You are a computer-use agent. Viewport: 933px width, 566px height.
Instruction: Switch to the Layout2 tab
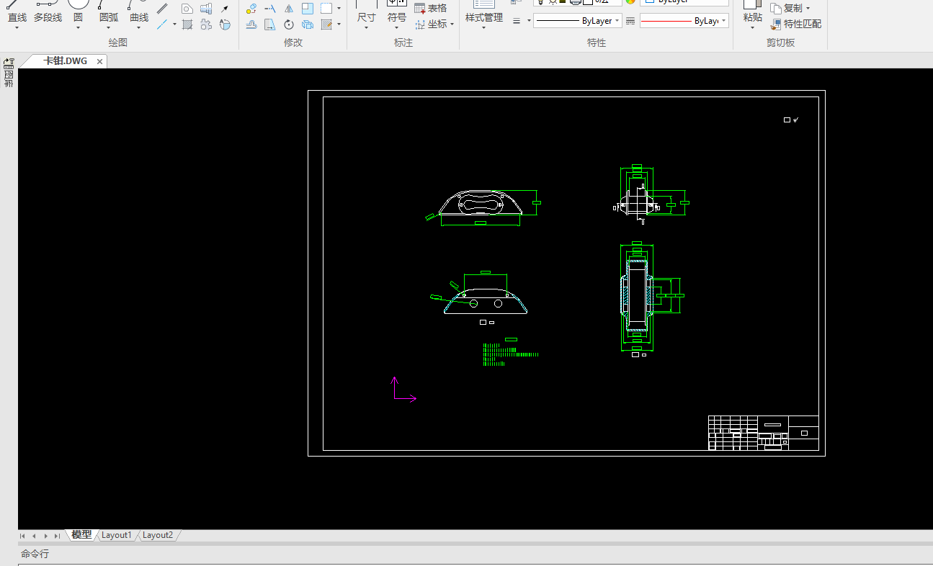click(x=157, y=535)
